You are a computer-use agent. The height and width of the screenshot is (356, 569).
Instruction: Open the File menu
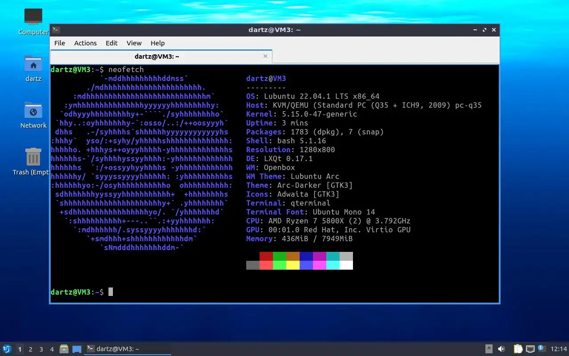click(60, 43)
